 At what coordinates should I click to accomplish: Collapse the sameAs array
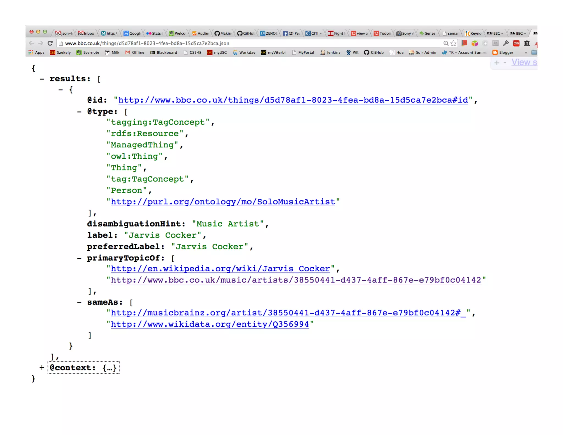click(x=79, y=302)
